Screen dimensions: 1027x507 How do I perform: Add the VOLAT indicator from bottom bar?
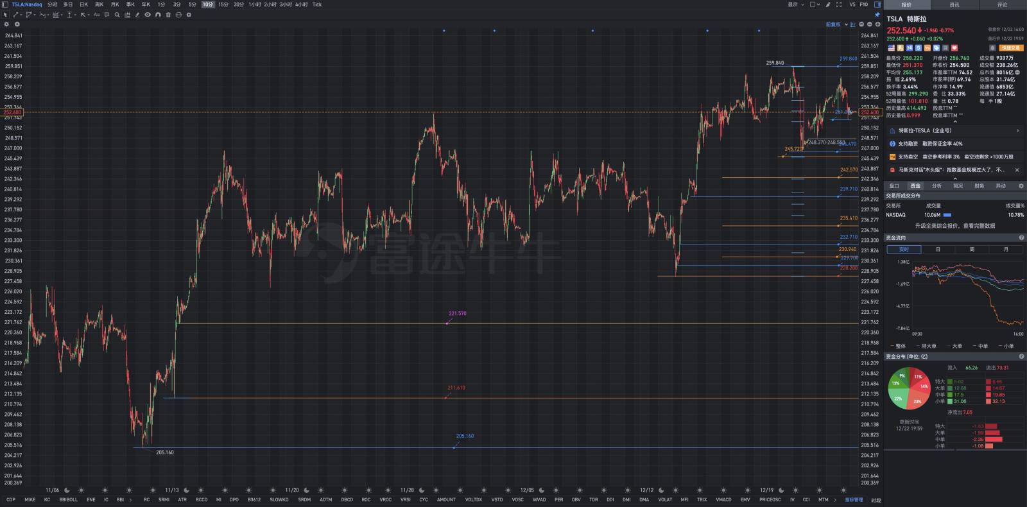[x=665, y=499]
